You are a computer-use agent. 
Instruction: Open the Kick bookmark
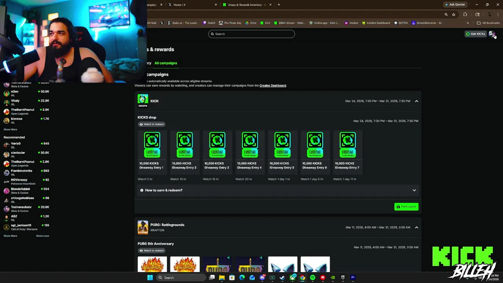(265, 23)
